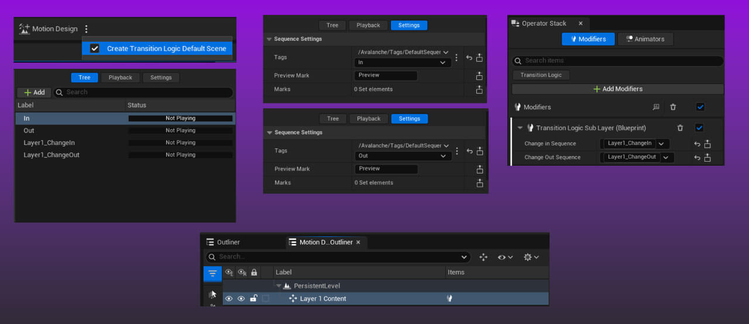Screen dimensions: 749x324
Task: Delete all modifiers with the Modifiers row trash icon
Action: tap(673, 107)
